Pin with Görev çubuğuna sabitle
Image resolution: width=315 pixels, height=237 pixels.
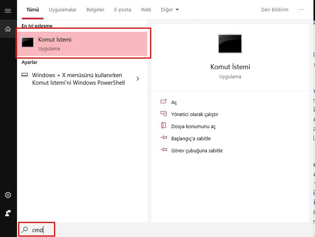197,150
